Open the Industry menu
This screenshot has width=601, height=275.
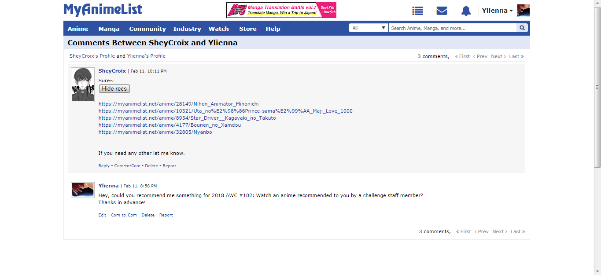click(x=187, y=29)
